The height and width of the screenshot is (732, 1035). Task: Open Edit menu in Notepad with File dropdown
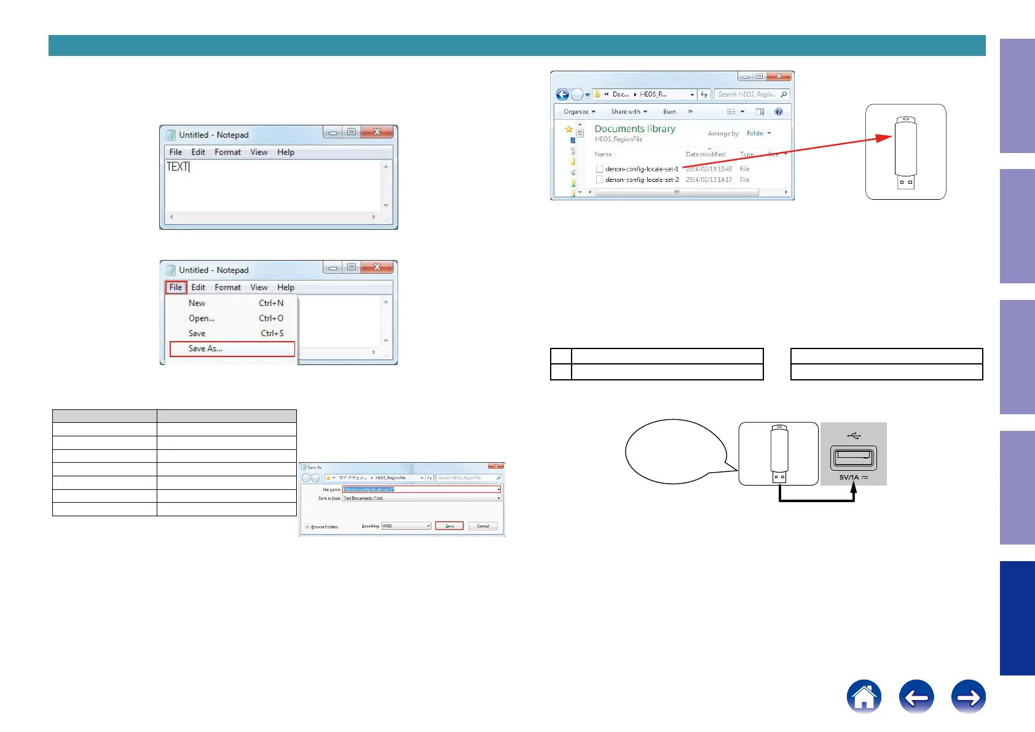coord(198,287)
